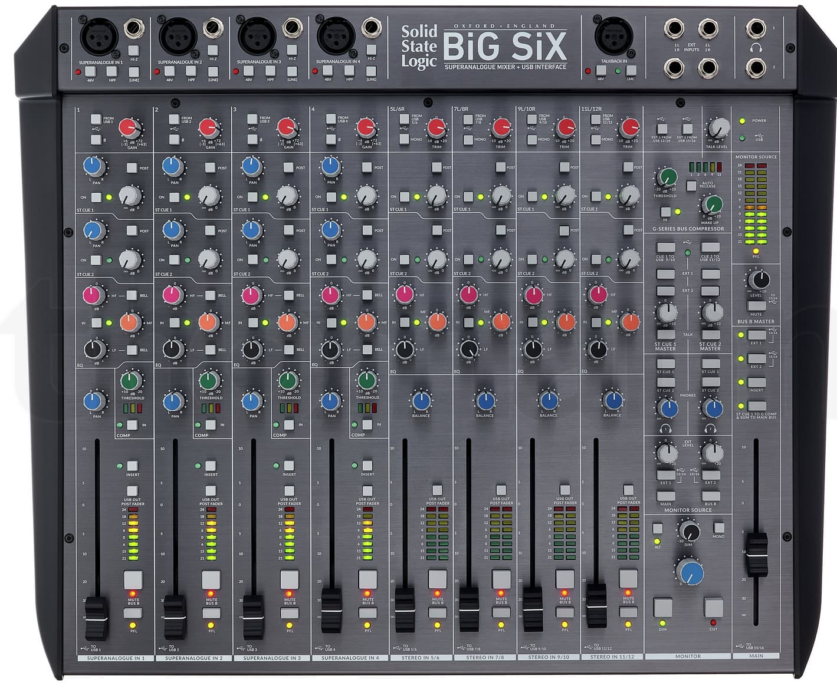Switch the G-Series bus compressor IN
This screenshot has width=837, height=692.
click(665, 212)
